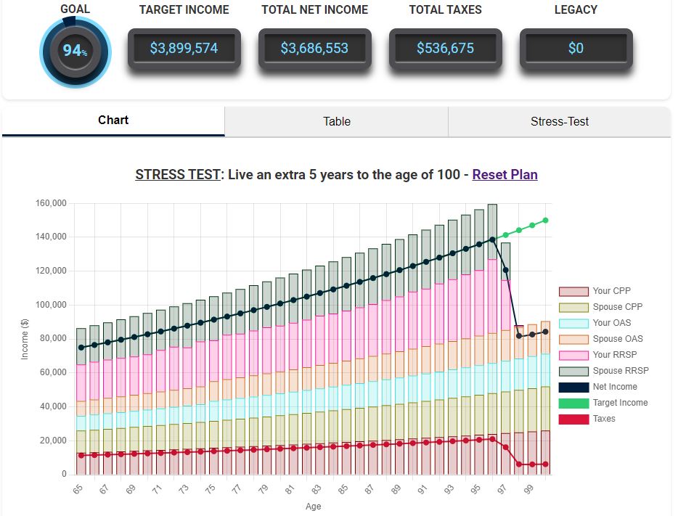This screenshot has height=516, width=678.
Task: Click the Spouse RRSP legend swatch
Action: 573,371
